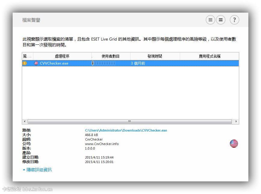This screenshot has height=194, width=261.
Task: Sort by the 應用程式名稱 column header
Action: click(210, 56)
